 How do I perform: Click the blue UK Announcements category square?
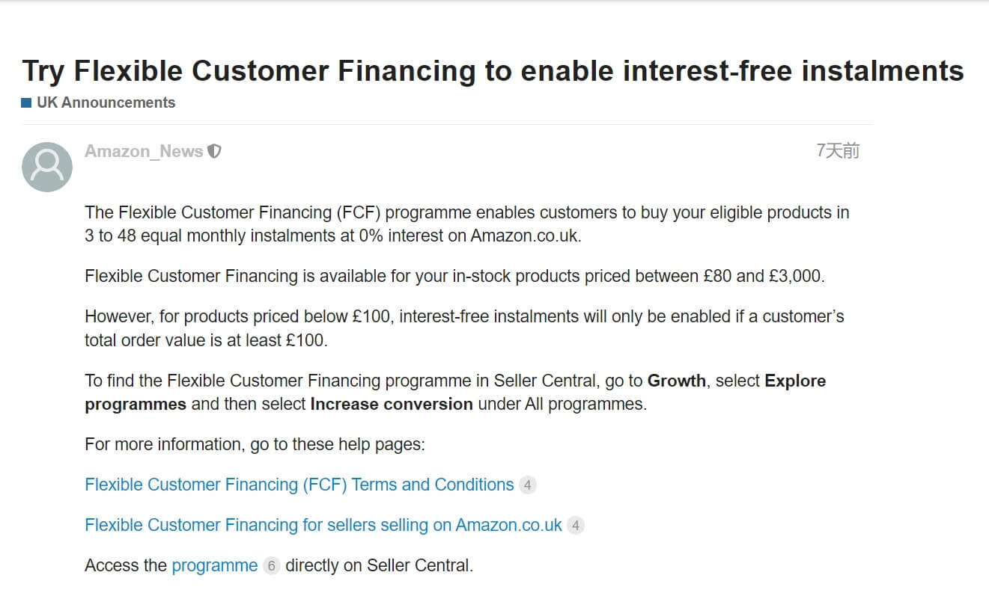(26, 103)
